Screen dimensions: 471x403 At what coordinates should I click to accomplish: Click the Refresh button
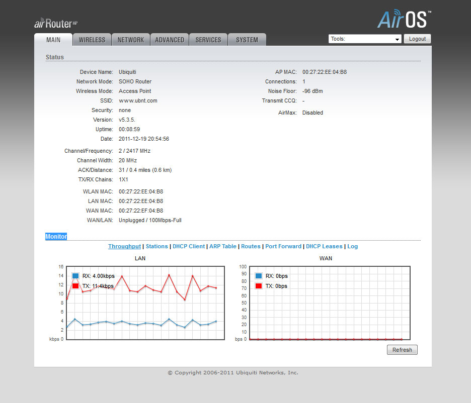pyautogui.click(x=402, y=350)
